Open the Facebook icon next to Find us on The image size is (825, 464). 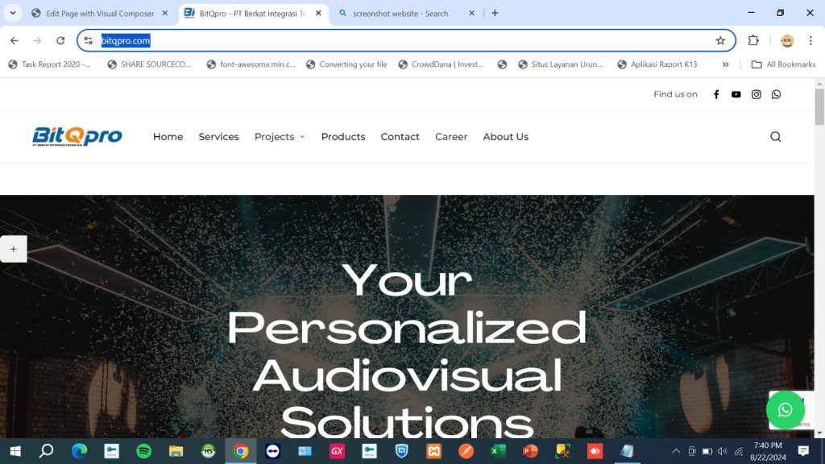[x=716, y=94]
